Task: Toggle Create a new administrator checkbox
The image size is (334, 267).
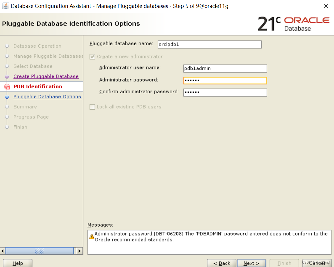Action: 92,56
